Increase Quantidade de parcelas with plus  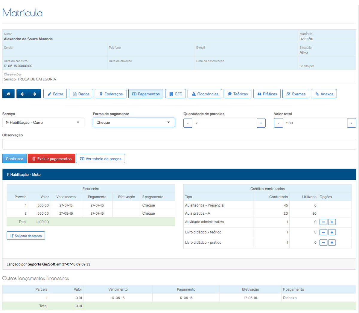point(261,123)
